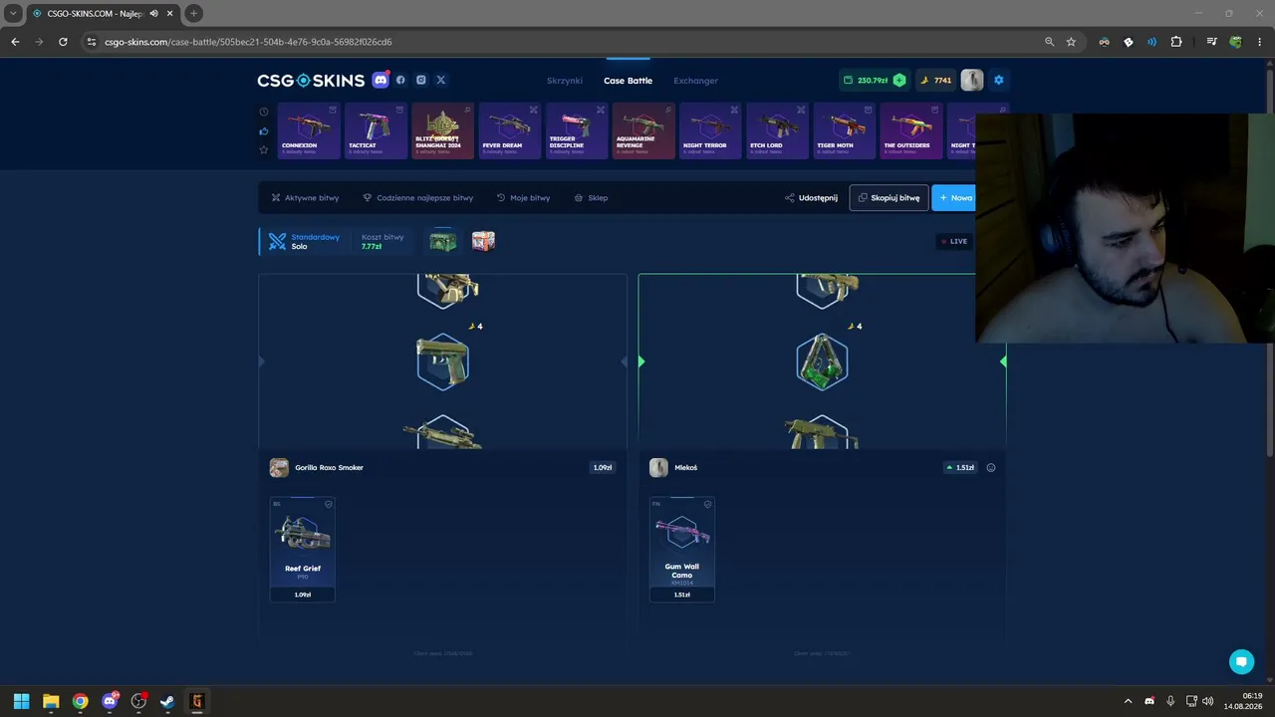Expand the browser tab search dropdown
Image resolution: width=1275 pixels, height=717 pixels.
tap(13, 14)
